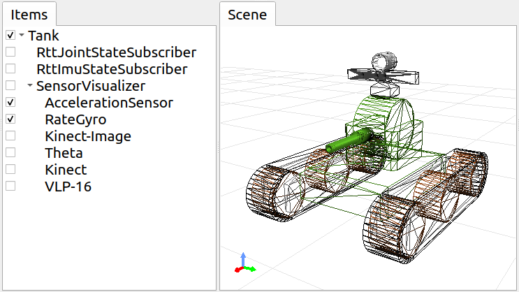Enable the Kinect-Image checkbox
This screenshot has width=519, height=292.
pyautogui.click(x=10, y=136)
